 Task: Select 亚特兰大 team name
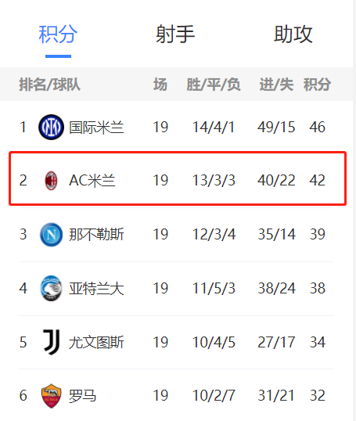coord(96,289)
